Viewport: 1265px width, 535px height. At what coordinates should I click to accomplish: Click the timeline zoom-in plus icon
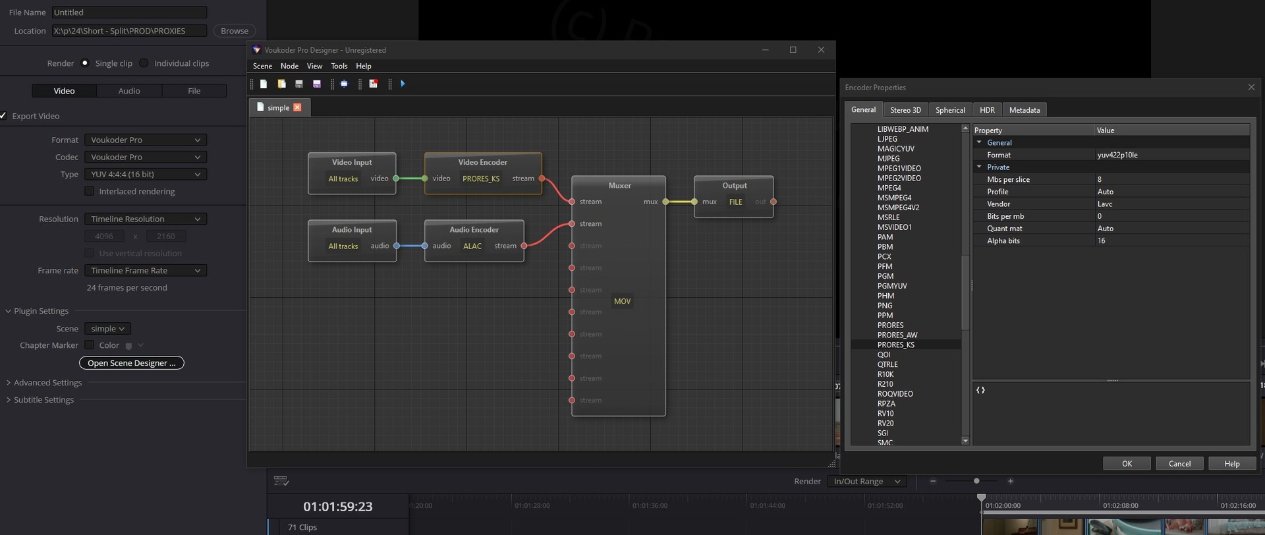tap(1011, 481)
